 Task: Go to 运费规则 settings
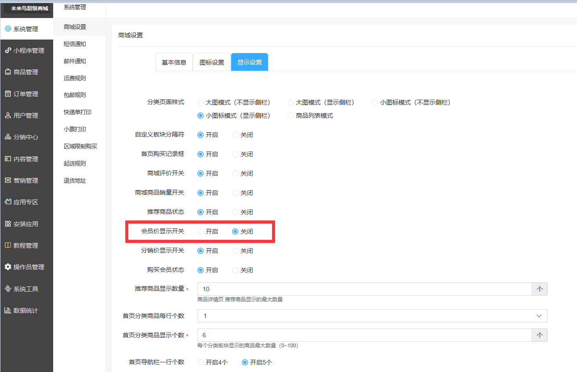75,78
